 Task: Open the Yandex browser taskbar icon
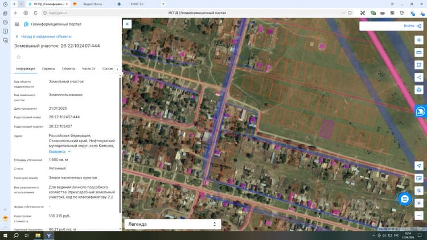49,235
